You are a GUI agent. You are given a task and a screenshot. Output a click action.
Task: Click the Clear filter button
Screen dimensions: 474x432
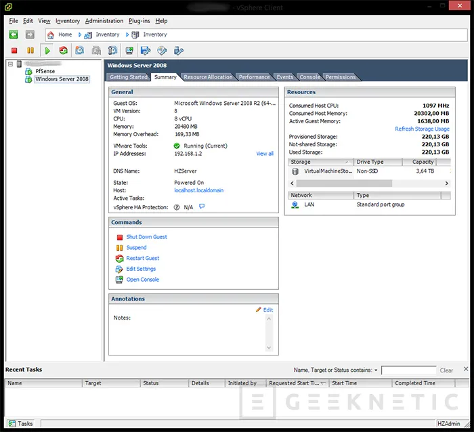446,370
